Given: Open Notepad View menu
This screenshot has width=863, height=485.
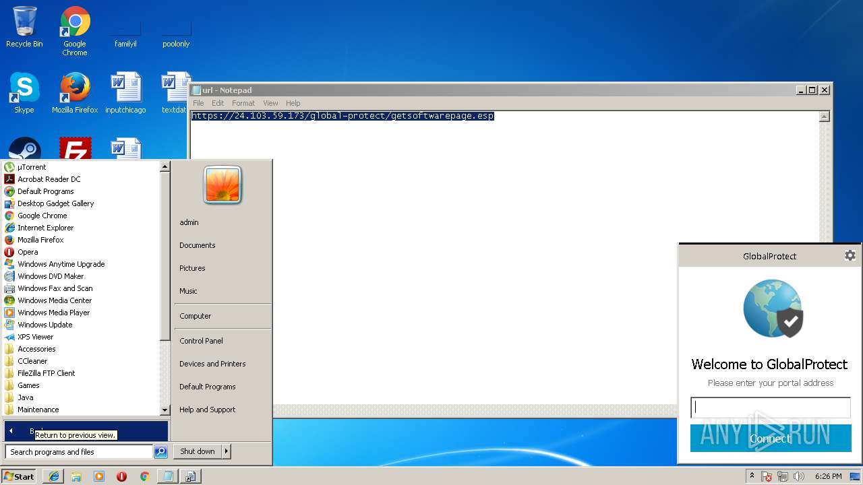Looking at the screenshot, I should (x=270, y=103).
